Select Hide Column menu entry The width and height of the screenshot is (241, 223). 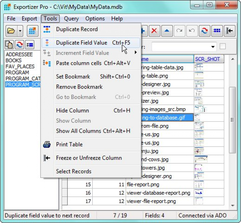coord(91,111)
